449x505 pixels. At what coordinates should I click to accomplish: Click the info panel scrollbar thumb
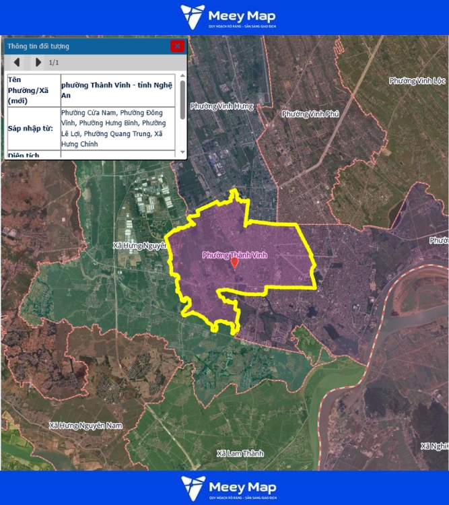point(182,98)
